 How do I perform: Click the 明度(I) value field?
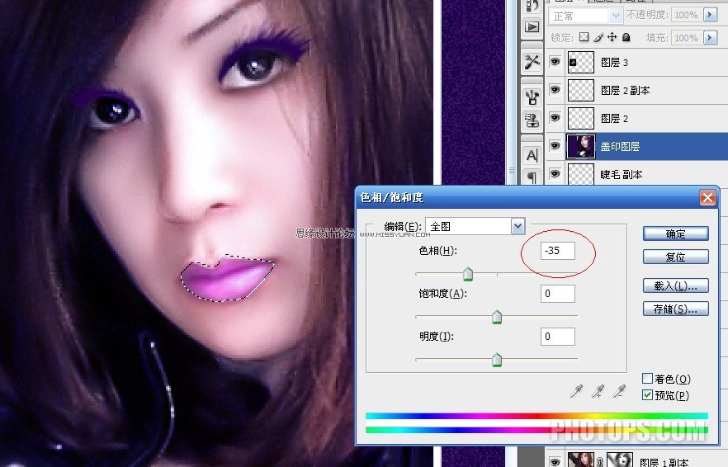(558, 336)
